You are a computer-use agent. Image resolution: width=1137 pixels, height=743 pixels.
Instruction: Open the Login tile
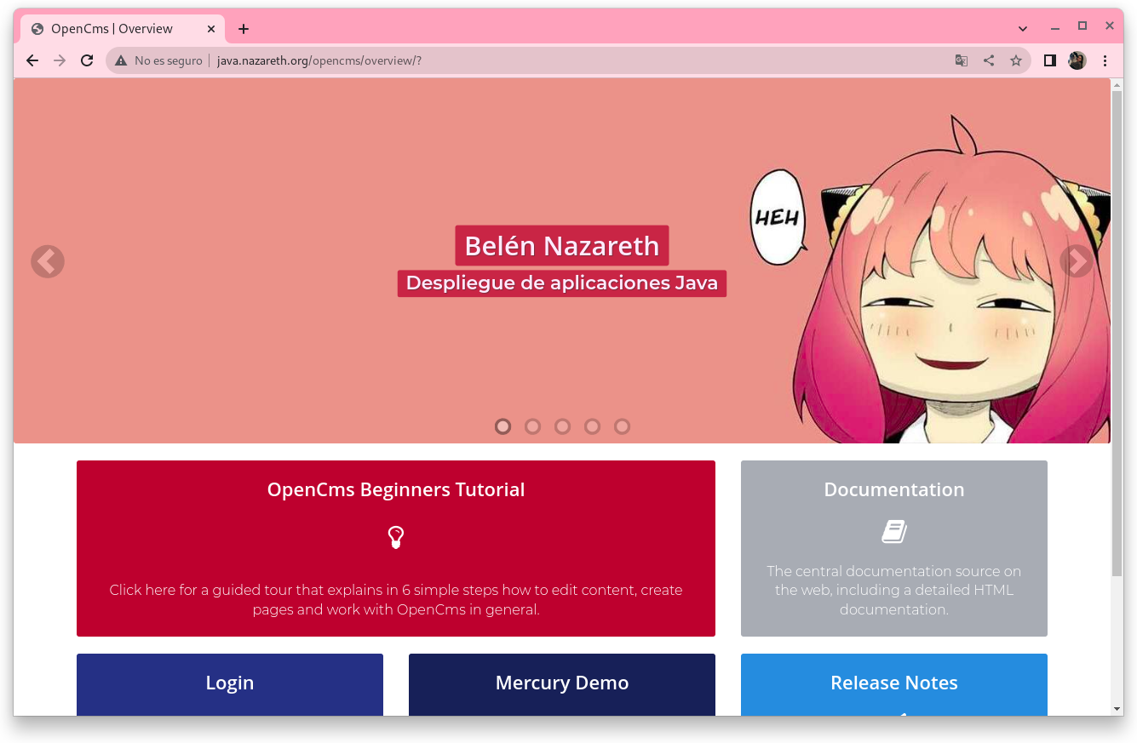click(230, 683)
